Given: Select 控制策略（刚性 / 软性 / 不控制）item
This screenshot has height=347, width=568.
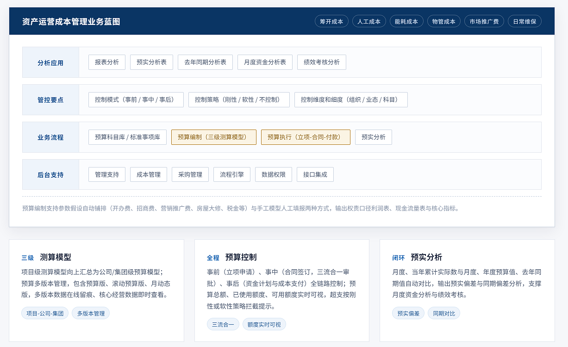Looking at the screenshot, I should coord(239,99).
